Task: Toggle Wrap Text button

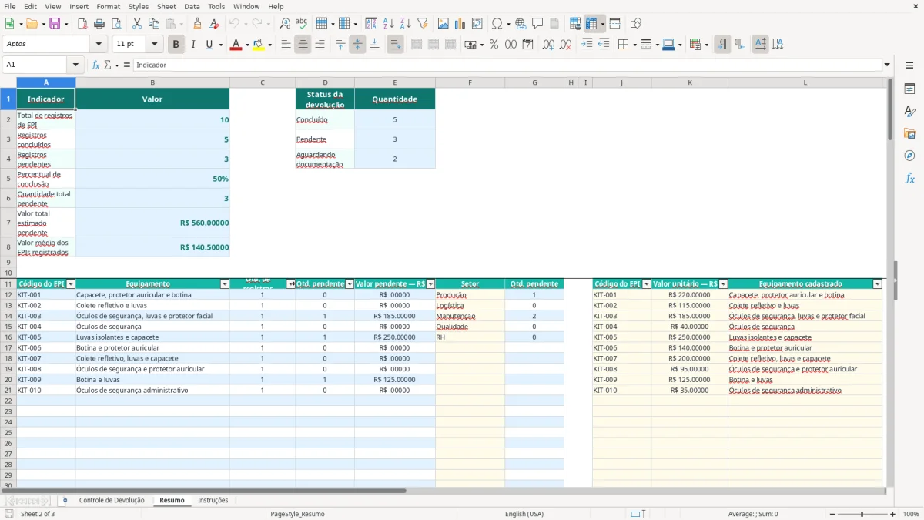Action: point(395,45)
